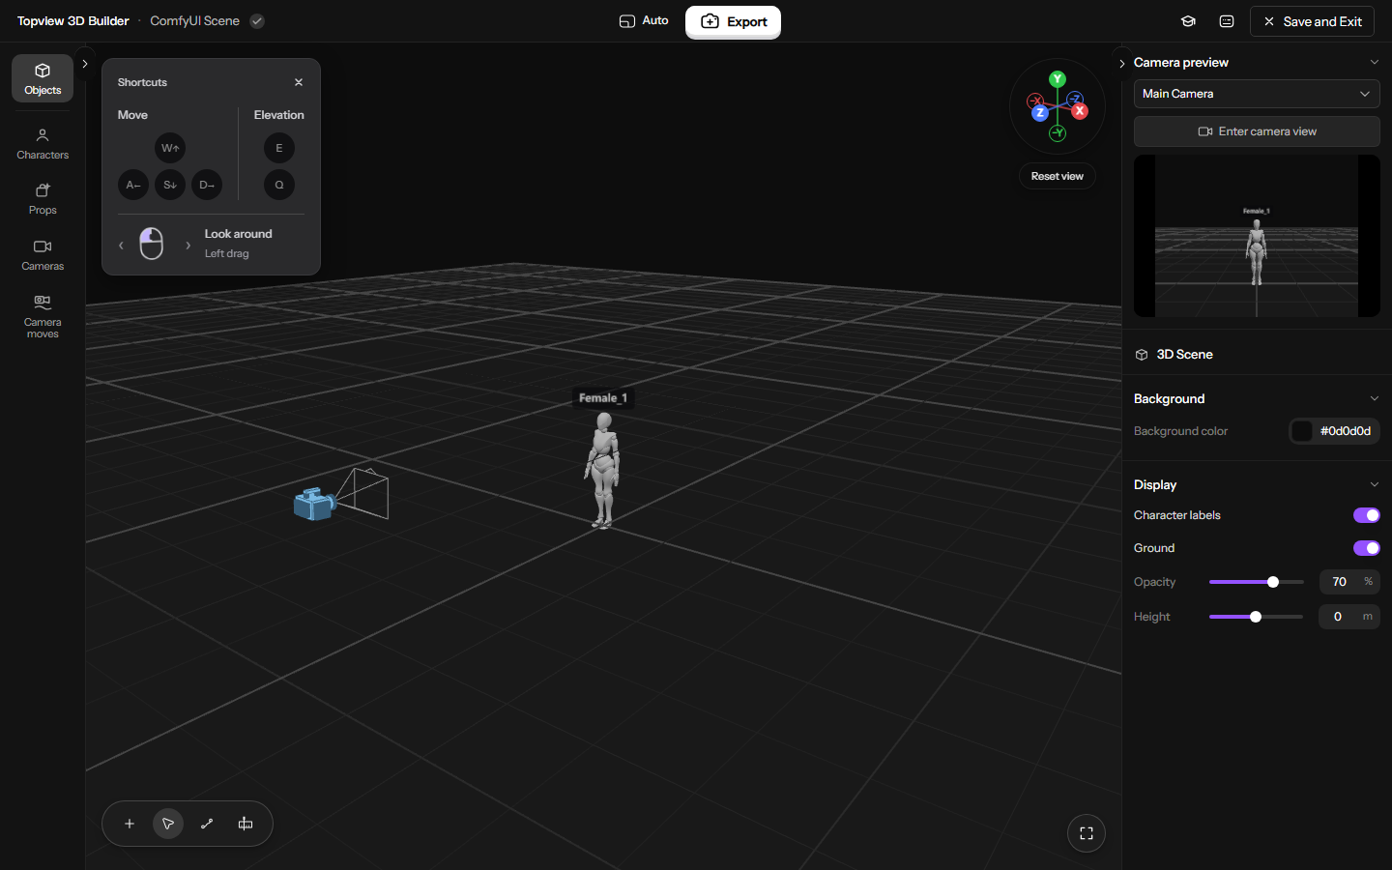
Task: Select the pointer selection tool
Action: (168, 824)
